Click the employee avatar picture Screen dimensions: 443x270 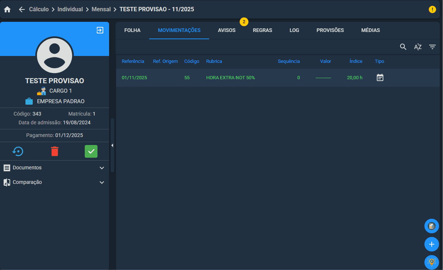[x=55, y=55]
